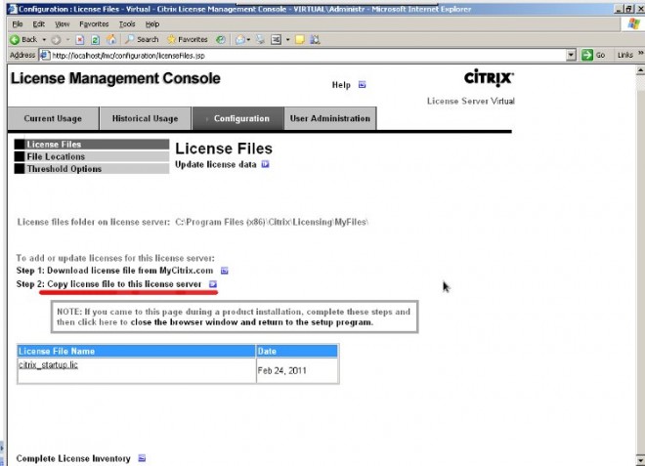Open the View menu
This screenshot has height=466, width=645.
pyautogui.click(x=63, y=24)
